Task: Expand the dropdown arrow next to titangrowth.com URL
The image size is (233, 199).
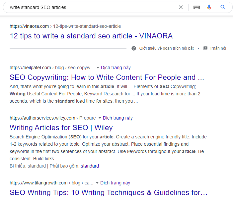Action: (97, 183)
